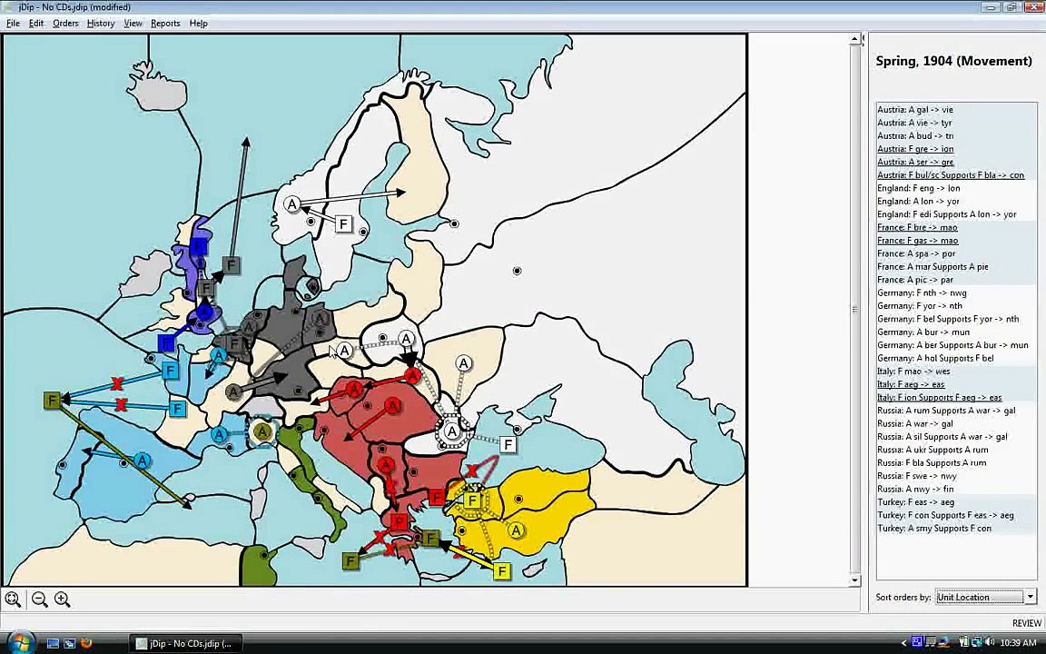Select the yellow Turkish army unit in Smyrna
Image resolution: width=1046 pixels, height=654 pixels.
pos(516,530)
